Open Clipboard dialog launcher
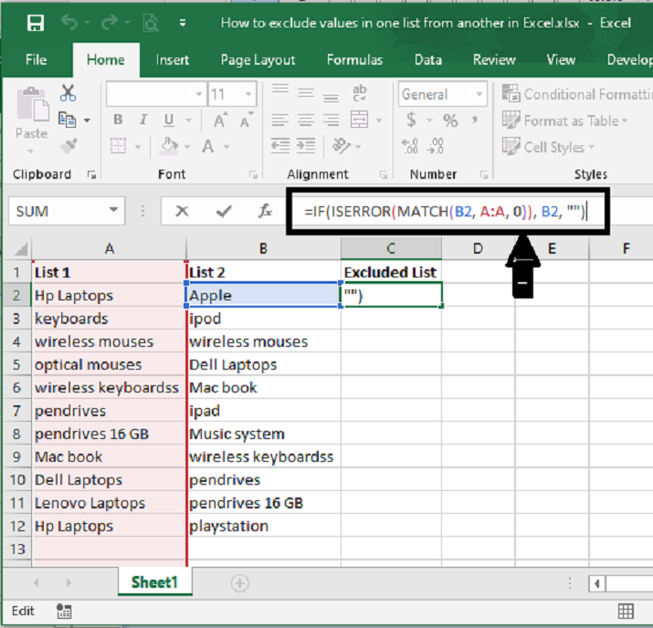The width and height of the screenshot is (653, 628). coord(91,175)
